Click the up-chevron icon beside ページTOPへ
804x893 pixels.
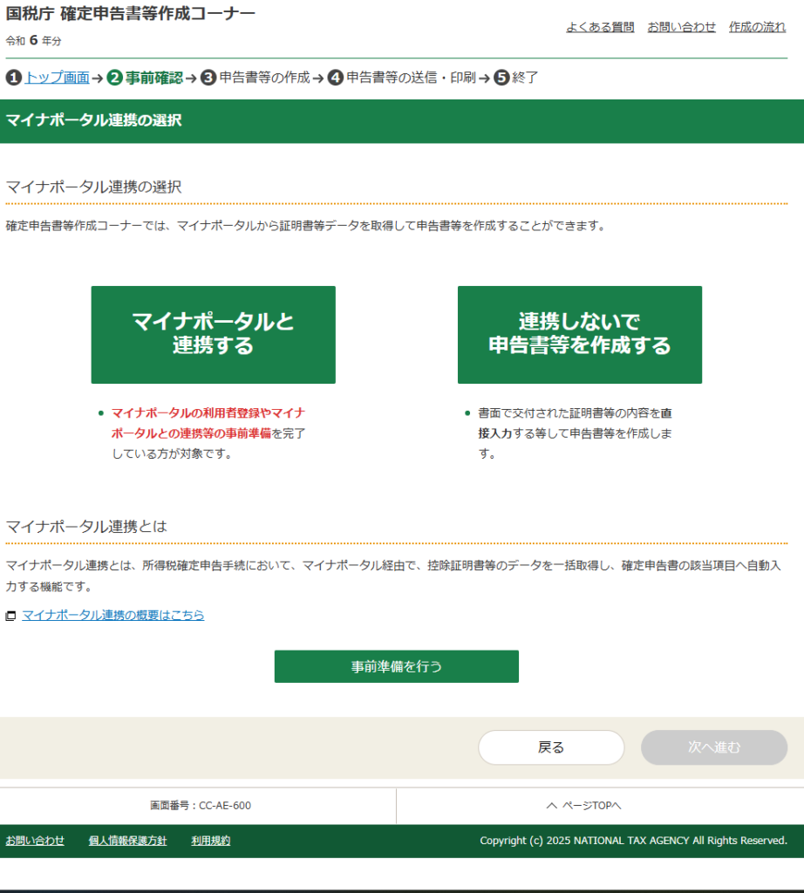551,806
